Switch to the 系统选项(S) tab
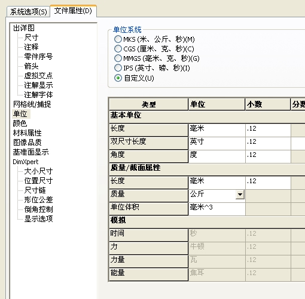The image size is (305, 299). pos(28,12)
